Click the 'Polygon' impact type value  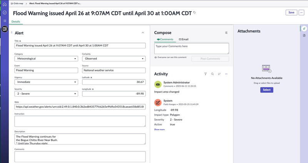pyautogui.click(x=175, y=115)
